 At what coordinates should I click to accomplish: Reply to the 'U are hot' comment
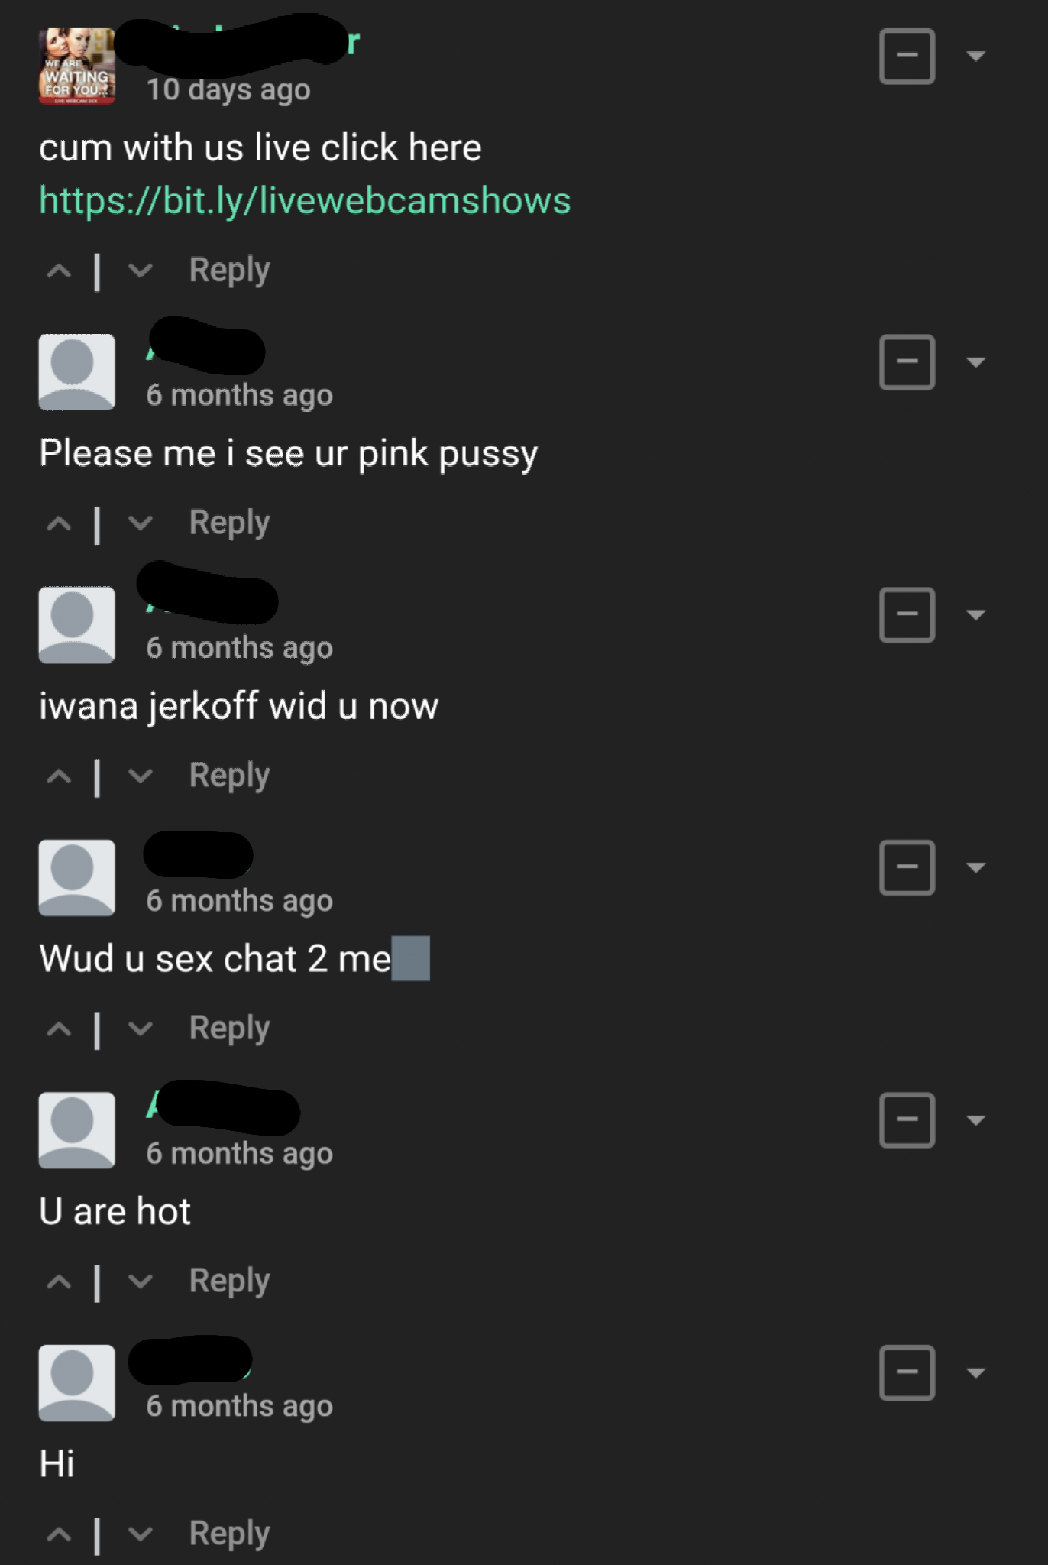click(x=229, y=1281)
